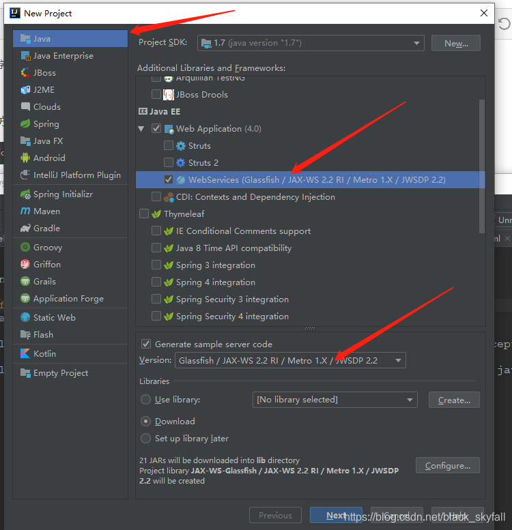Select the Application Forge icon
The height and width of the screenshot is (530, 512).
[x=25, y=299]
